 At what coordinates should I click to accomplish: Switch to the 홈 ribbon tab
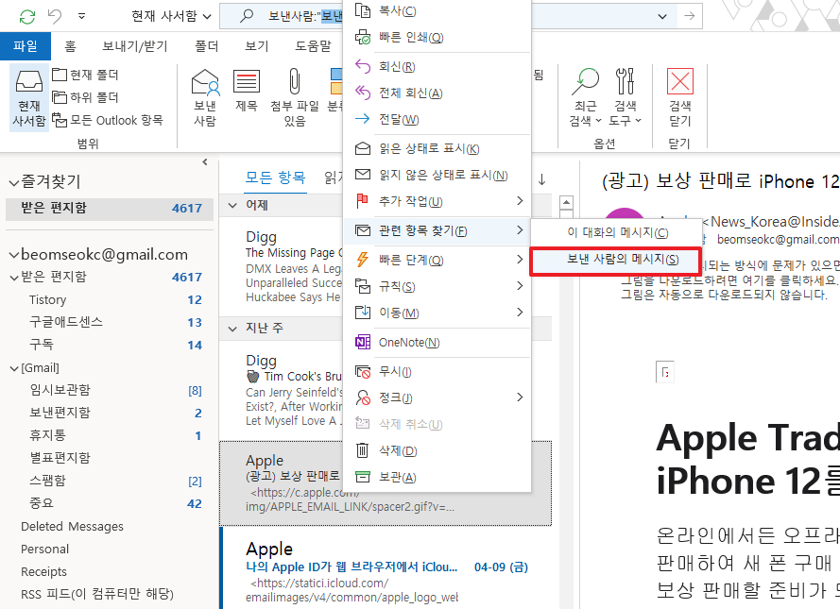click(x=70, y=46)
